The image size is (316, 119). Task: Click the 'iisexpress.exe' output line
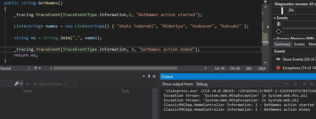[x=240, y=91]
